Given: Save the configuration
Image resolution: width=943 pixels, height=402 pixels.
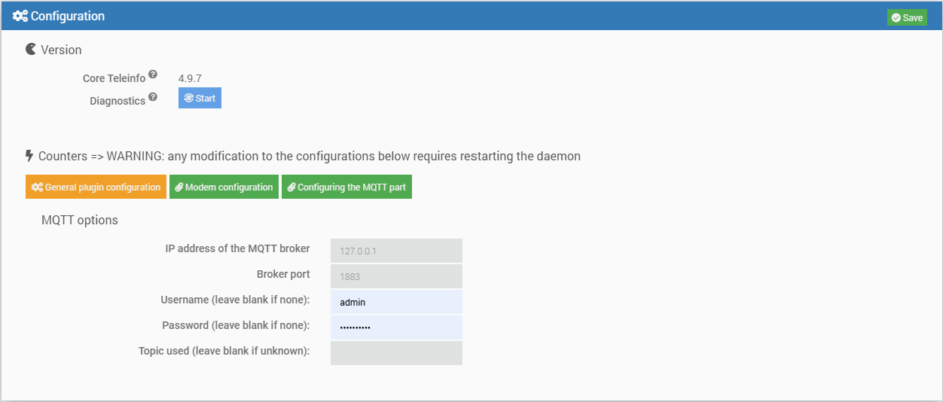Looking at the screenshot, I should coord(907,18).
